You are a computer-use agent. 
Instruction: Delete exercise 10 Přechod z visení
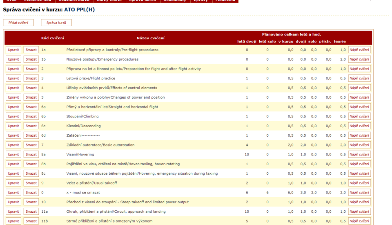tap(31, 202)
